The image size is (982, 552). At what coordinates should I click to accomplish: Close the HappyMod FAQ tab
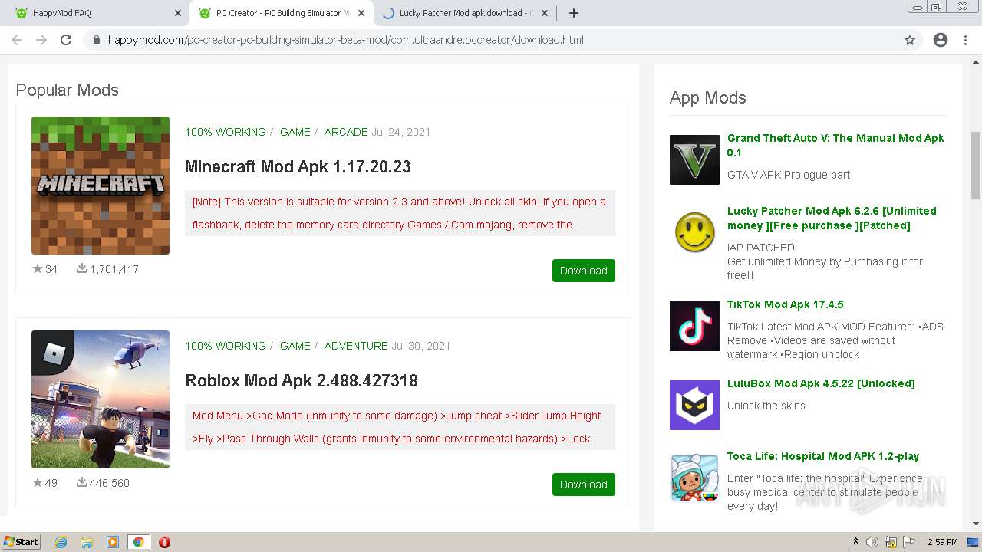(x=178, y=13)
